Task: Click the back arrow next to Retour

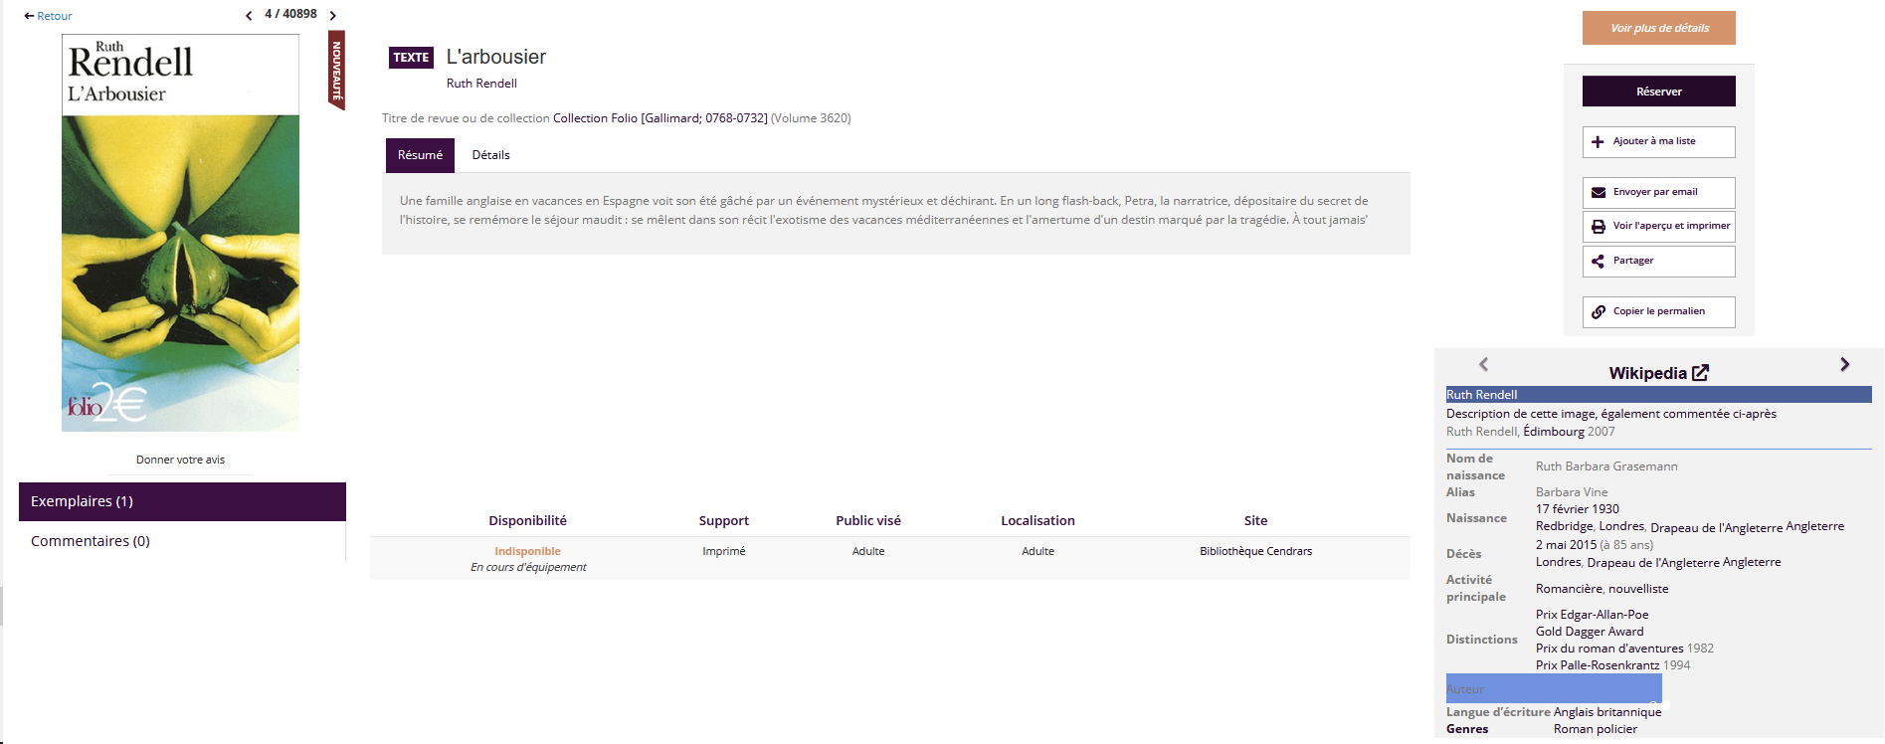Action: [29, 16]
